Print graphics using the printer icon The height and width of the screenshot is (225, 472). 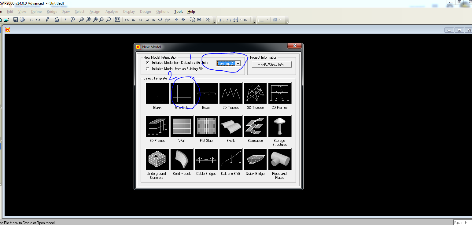pyautogui.click(x=22, y=20)
